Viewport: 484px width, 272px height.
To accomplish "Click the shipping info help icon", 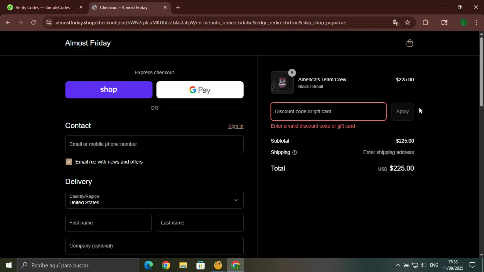I will (x=295, y=153).
